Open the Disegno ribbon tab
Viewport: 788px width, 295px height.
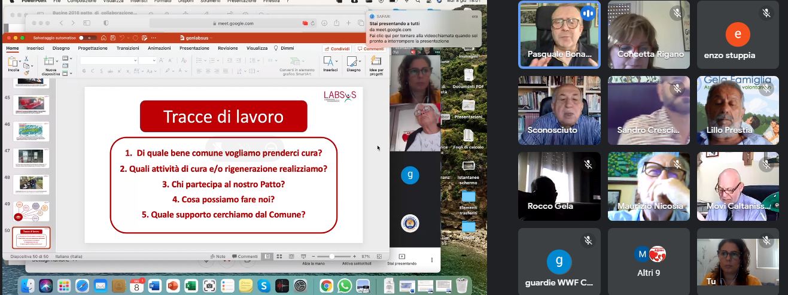pos(61,48)
